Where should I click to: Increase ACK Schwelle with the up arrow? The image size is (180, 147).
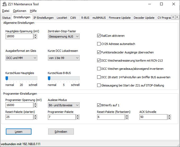coord(169,116)
